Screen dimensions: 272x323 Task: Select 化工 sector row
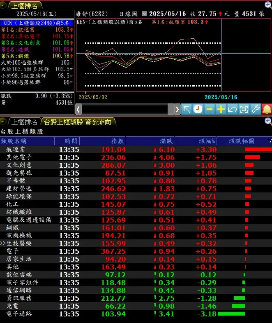(136, 204)
